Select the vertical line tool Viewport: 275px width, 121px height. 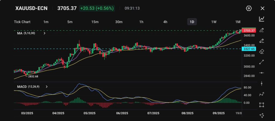click(x=262, y=83)
